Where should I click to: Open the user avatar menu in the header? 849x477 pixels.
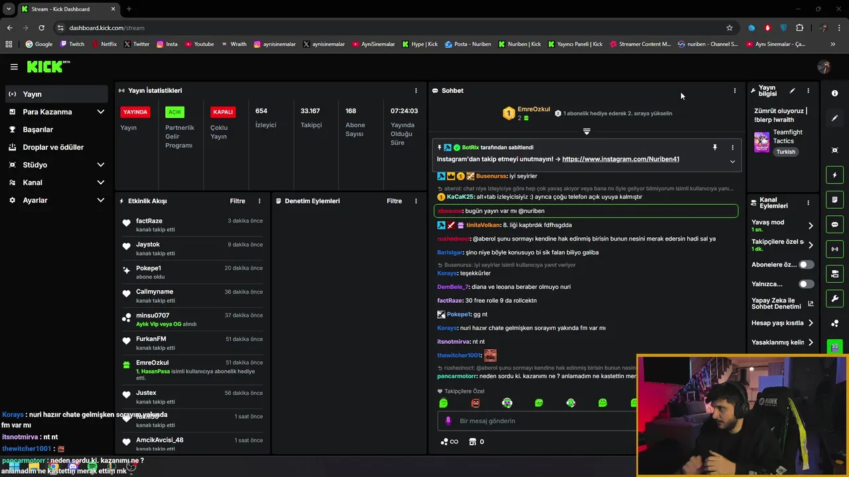click(x=824, y=67)
